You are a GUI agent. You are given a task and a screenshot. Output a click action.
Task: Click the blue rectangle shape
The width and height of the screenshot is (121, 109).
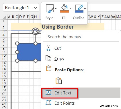tap(29, 52)
